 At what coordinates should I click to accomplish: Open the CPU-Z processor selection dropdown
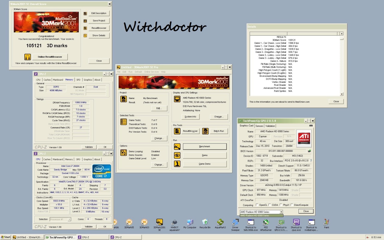[69, 219]
